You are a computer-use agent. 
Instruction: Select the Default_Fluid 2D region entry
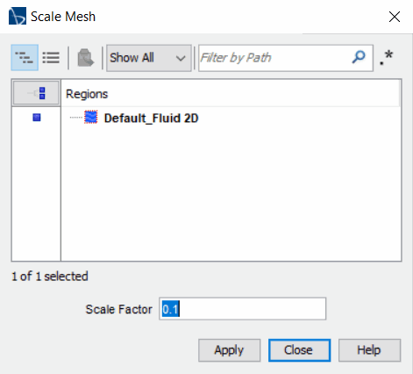[151, 119]
